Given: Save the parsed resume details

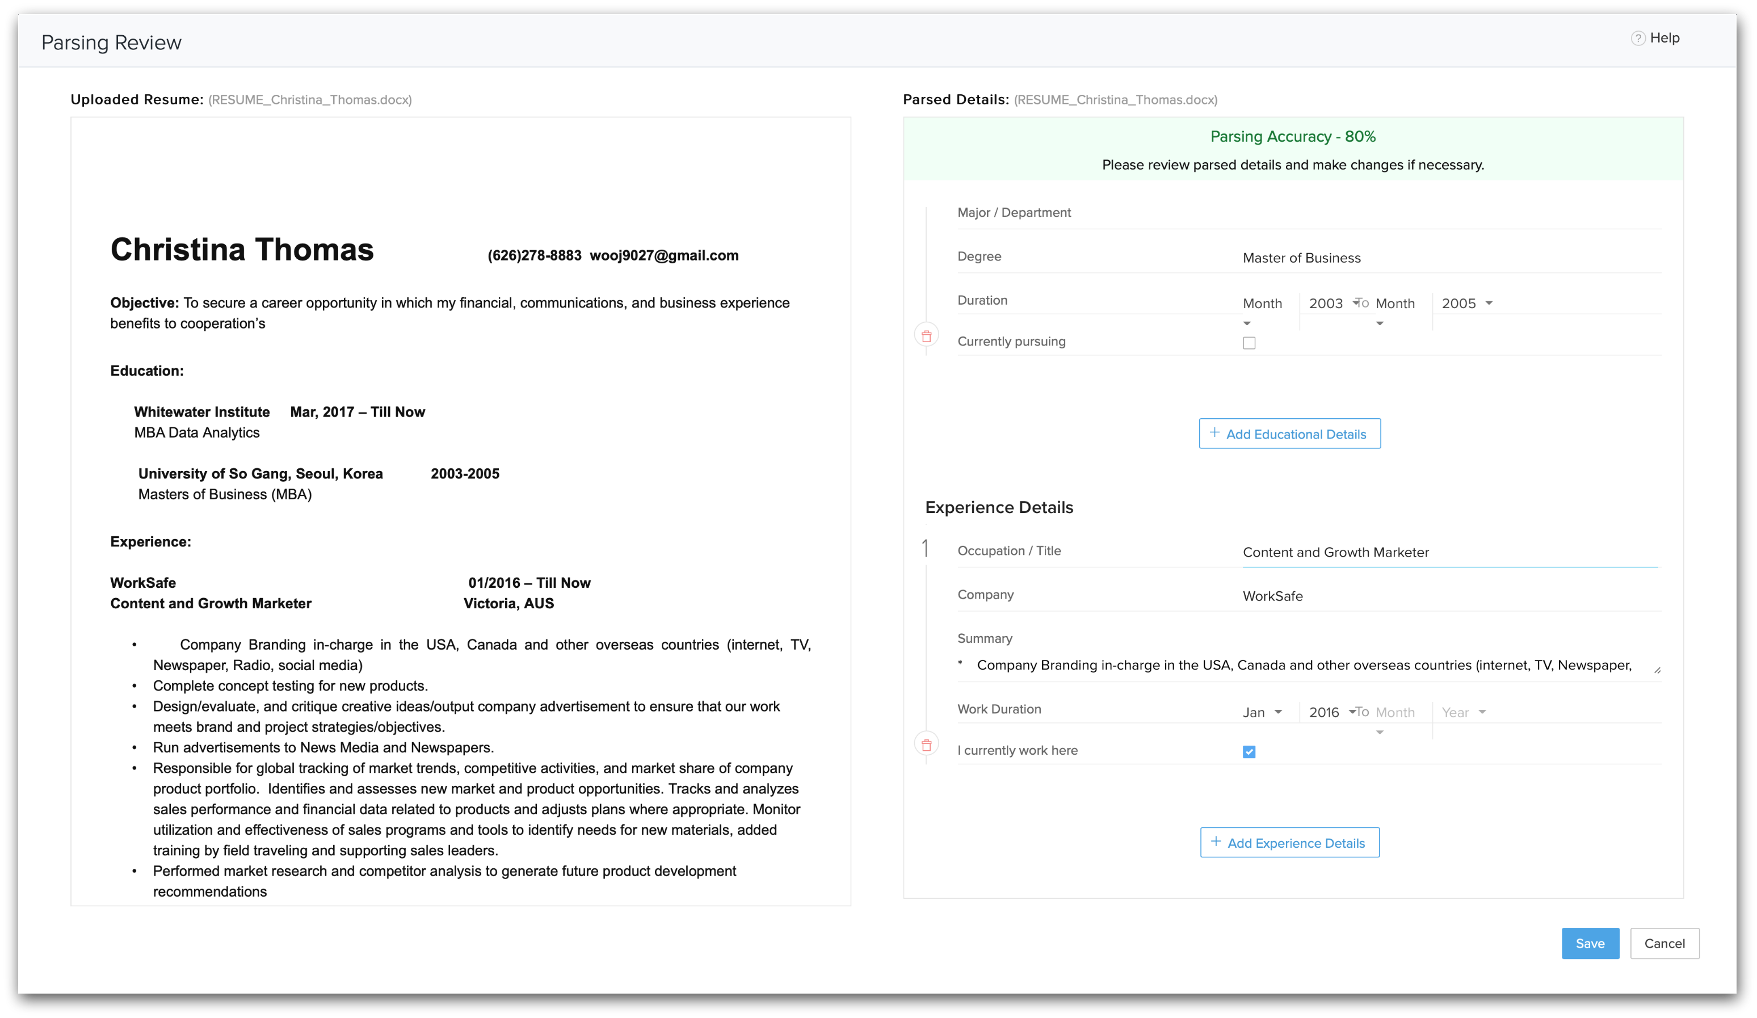Looking at the screenshot, I should tap(1590, 944).
